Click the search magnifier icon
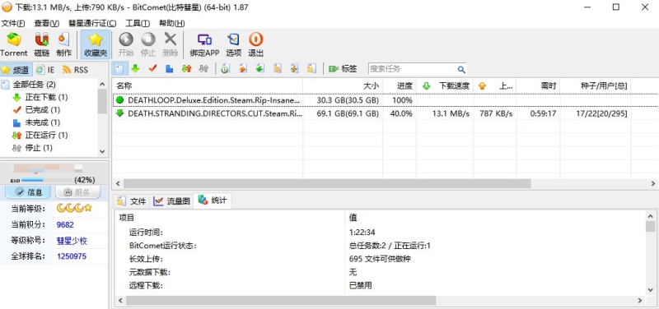Image resolution: width=659 pixels, height=309 pixels. click(x=461, y=69)
